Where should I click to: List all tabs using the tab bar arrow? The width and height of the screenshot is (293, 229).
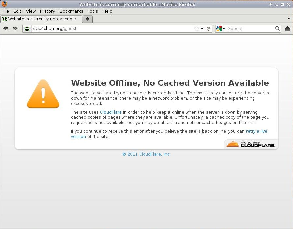(289, 18)
